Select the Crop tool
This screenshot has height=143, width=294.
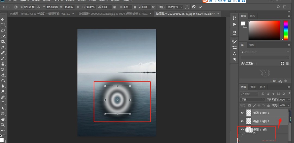click(x=3, y=42)
